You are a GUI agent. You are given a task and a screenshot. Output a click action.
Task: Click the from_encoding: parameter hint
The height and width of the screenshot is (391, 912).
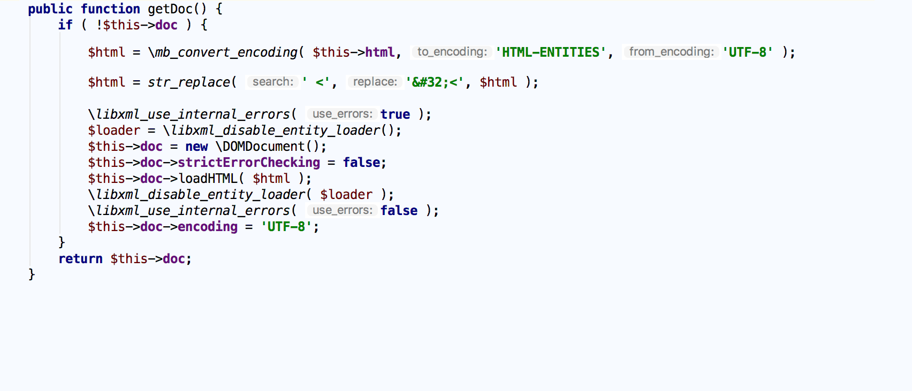click(671, 52)
